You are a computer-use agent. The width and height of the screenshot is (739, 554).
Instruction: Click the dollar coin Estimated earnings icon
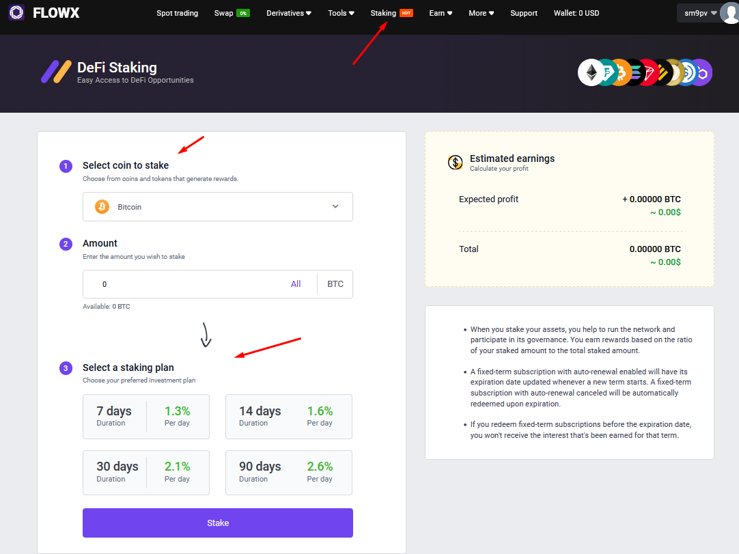coord(456,162)
